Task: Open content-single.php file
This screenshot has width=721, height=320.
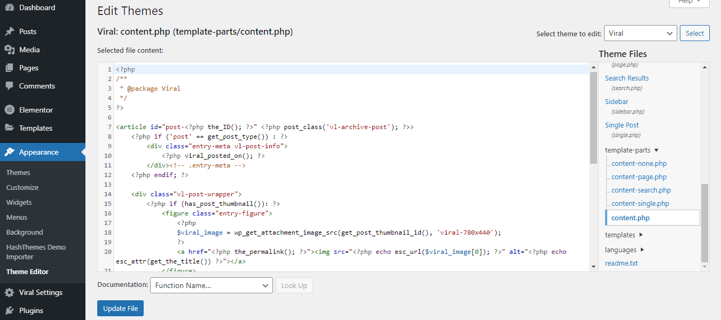Action: pos(640,204)
